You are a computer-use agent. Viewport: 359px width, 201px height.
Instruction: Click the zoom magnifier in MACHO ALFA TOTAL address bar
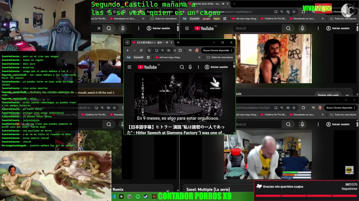pyautogui.click(x=282, y=12)
